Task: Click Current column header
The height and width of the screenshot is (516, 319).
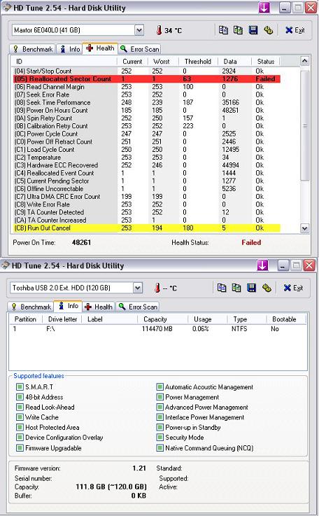Action: point(132,61)
